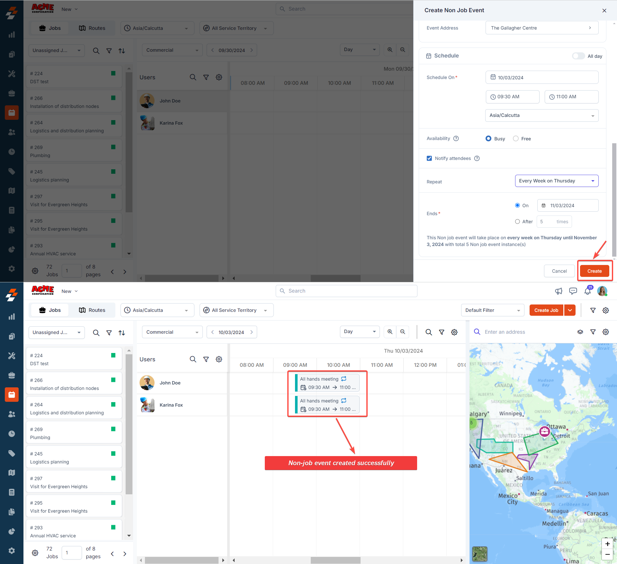Zoom out the schedule timeline in lower view
The width and height of the screenshot is (617, 564).
[x=403, y=332]
